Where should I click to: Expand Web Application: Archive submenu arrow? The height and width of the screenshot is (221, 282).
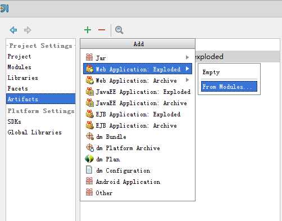tap(187, 80)
